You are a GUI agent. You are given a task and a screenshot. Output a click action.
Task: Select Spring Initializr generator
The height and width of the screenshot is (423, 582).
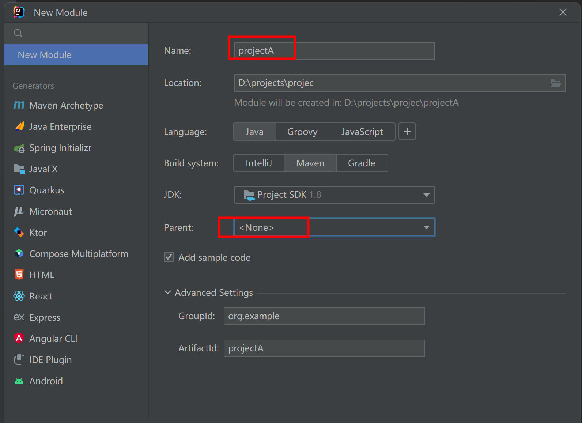(x=76, y=148)
